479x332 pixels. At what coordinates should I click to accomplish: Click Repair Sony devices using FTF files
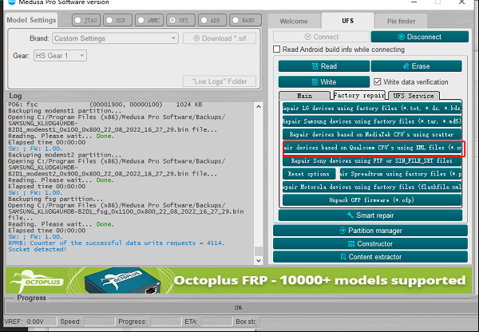[x=372, y=160]
